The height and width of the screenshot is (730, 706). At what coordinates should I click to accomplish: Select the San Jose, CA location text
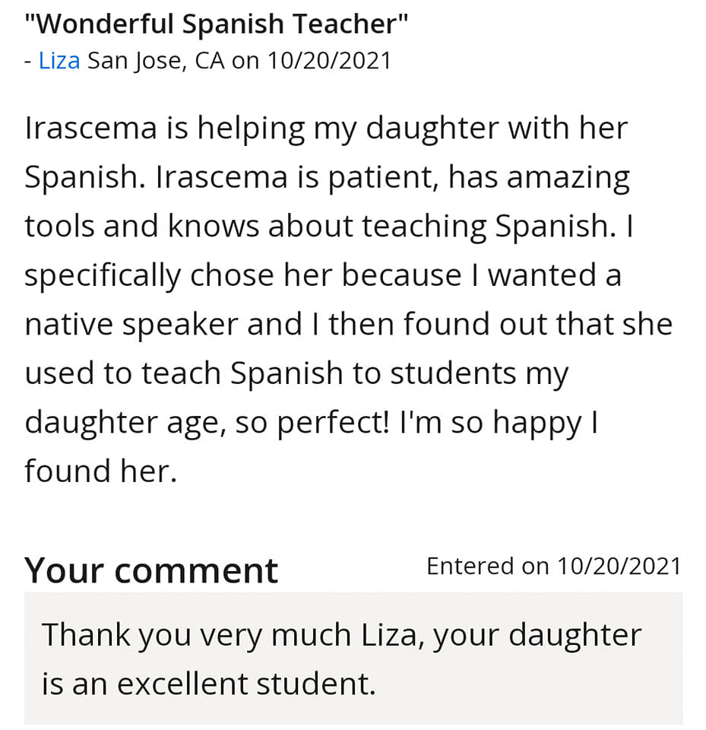156,62
